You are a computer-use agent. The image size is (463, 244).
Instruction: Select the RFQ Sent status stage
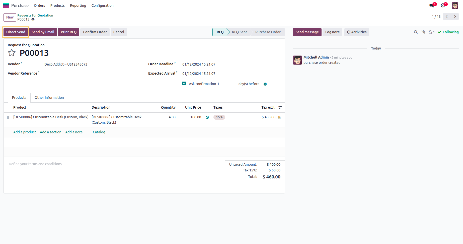(239, 32)
